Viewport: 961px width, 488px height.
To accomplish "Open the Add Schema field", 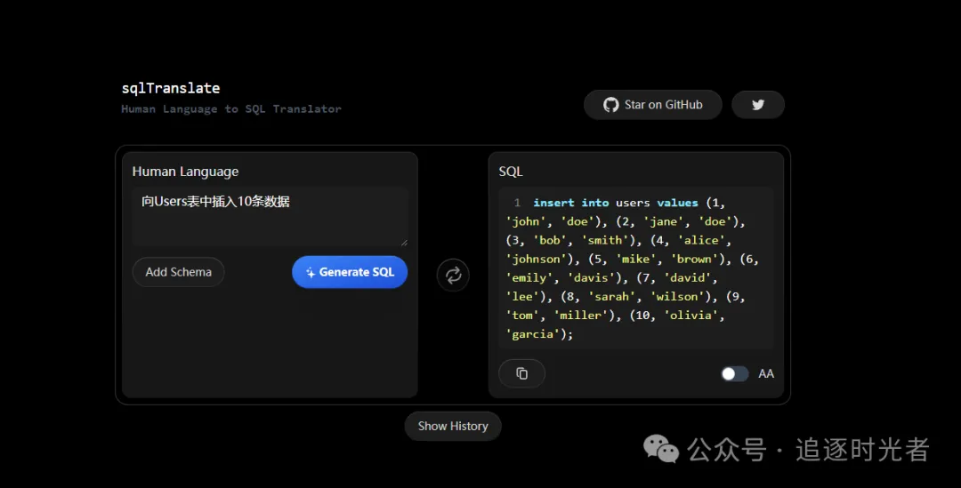I will coord(178,272).
